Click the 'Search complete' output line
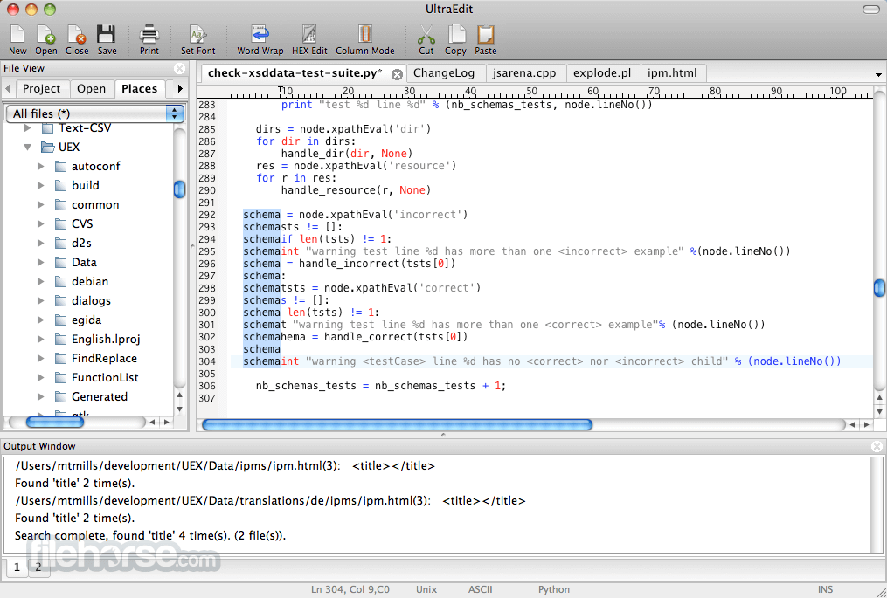 [150, 535]
